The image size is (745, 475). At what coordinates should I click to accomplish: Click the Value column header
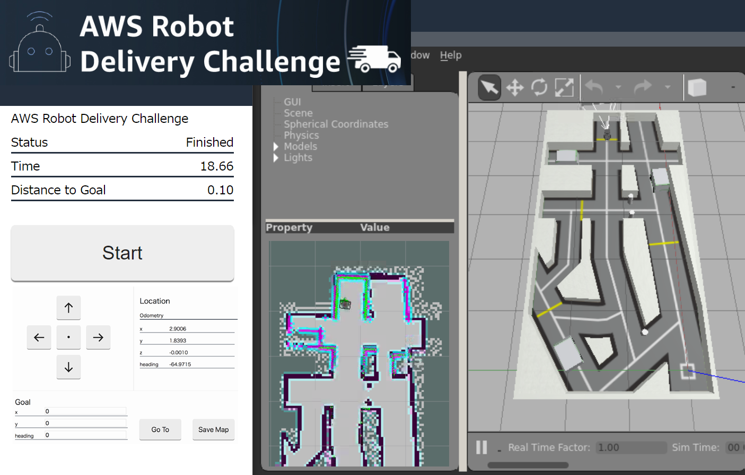click(x=375, y=227)
